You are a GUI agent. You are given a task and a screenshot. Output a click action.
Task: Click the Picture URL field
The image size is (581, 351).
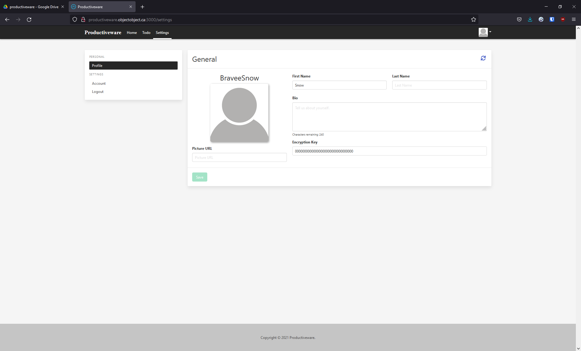(239, 158)
